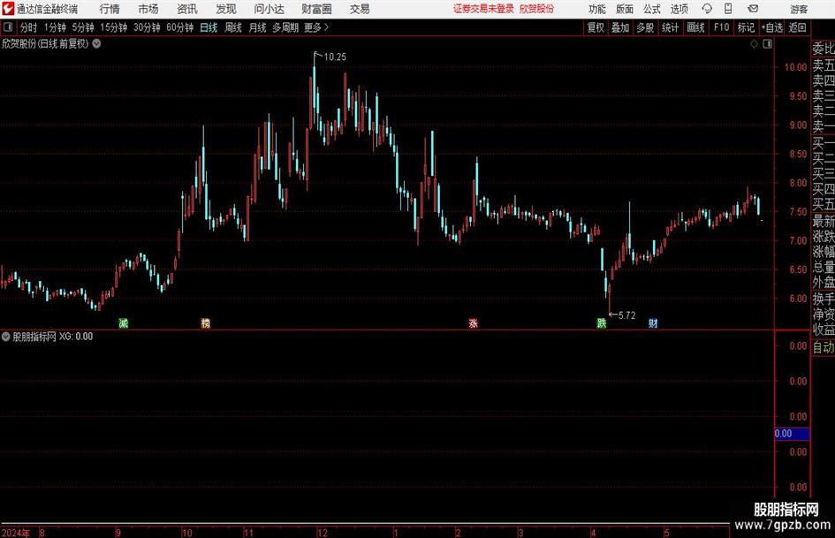Click the 10.25 high price label
Screen dimensions: 835x538
(x=334, y=57)
